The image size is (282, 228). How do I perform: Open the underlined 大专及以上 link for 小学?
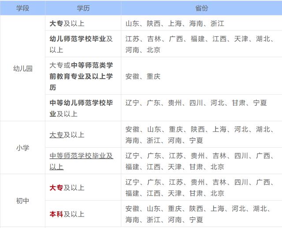67,135
